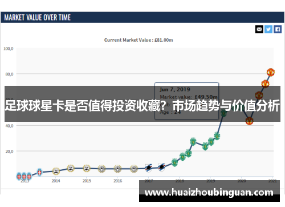Click the 2016 x-axis label

pos(118,181)
